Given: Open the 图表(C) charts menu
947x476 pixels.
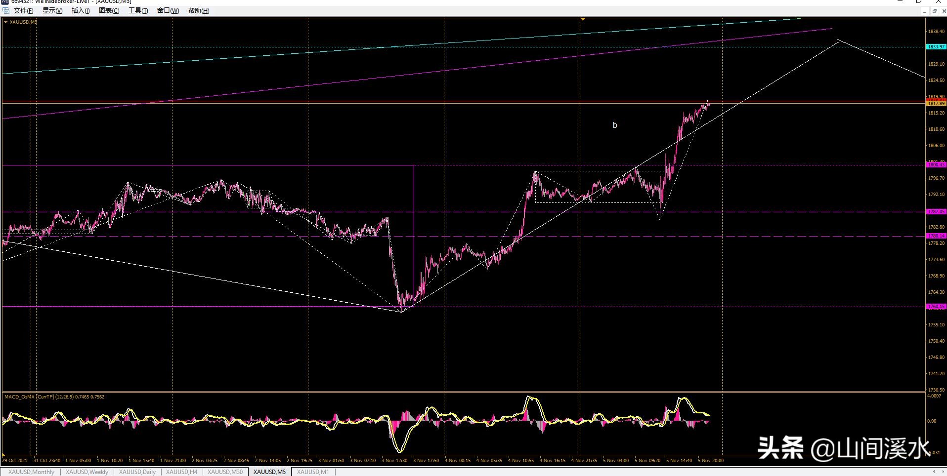Looking at the screenshot, I should click(109, 11).
